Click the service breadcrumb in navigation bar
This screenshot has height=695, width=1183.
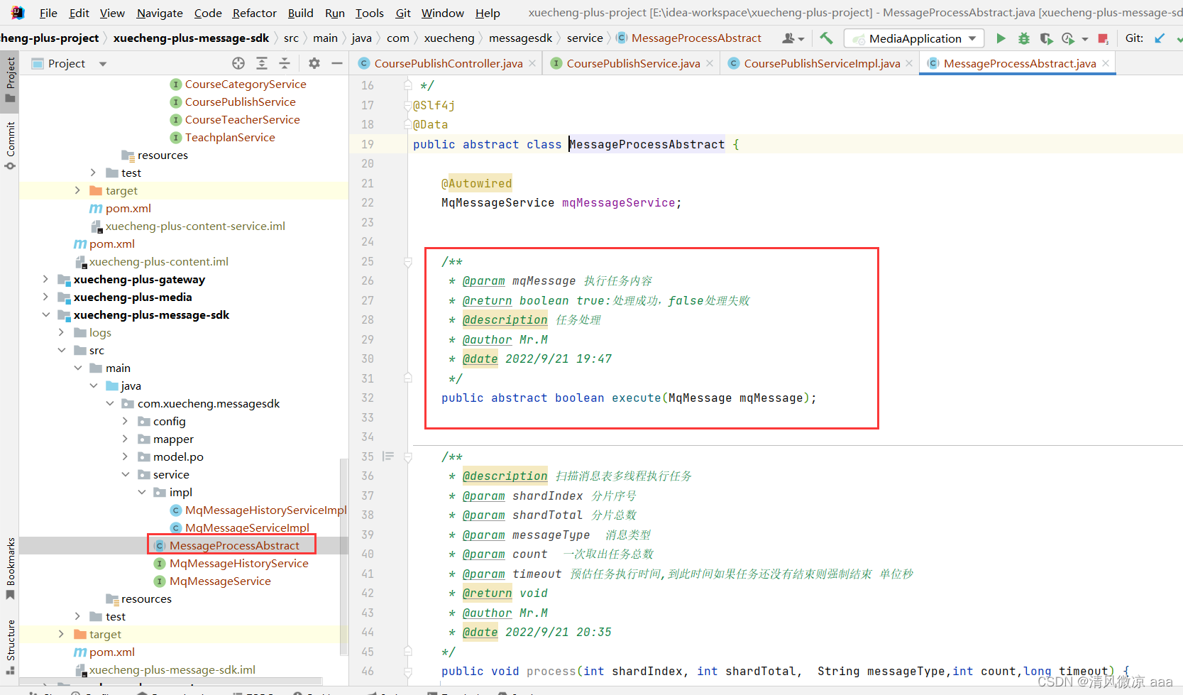click(585, 38)
